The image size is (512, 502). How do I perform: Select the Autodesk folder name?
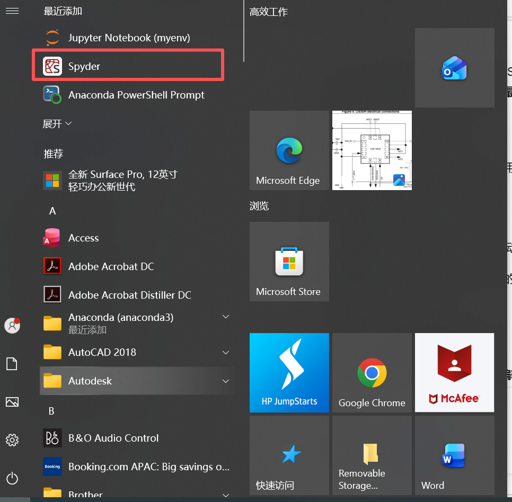tap(90, 381)
